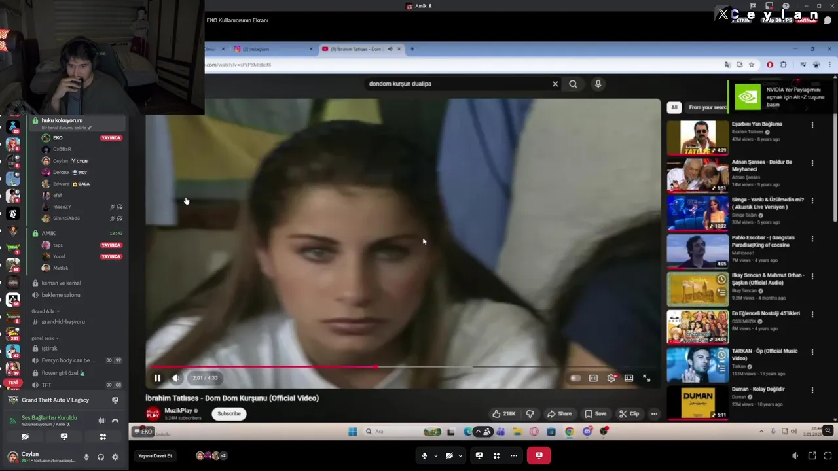
Task: Toggle microphone in bottom call controls
Action: click(x=424, y=455)
